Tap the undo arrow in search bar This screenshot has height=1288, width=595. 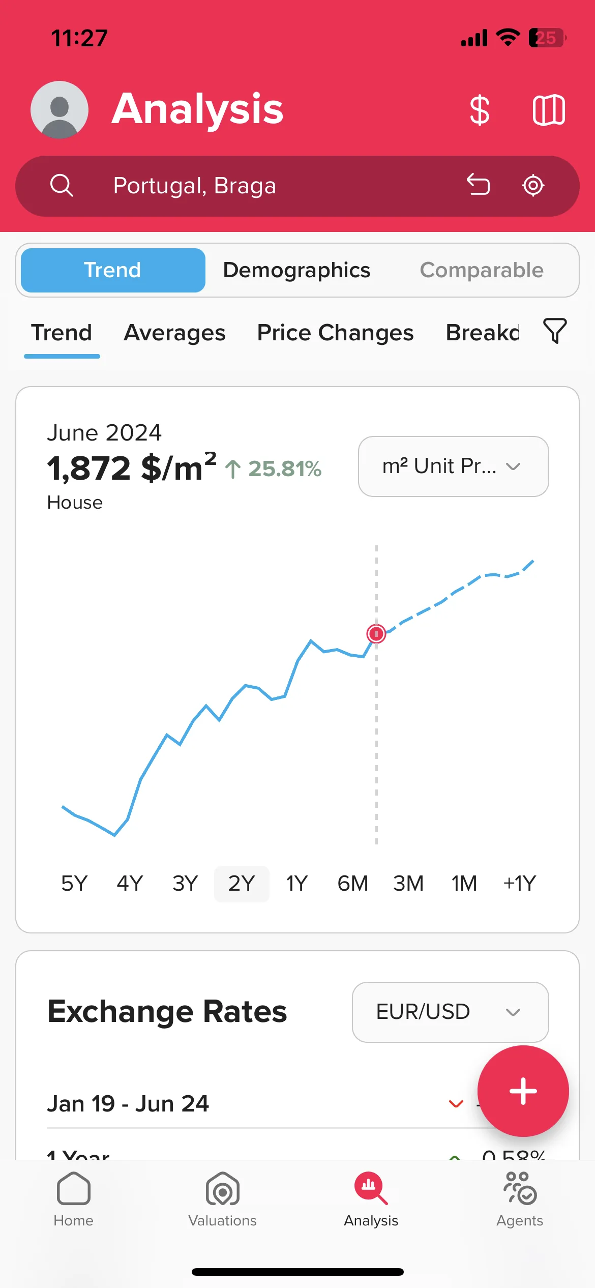click(478, 185)
